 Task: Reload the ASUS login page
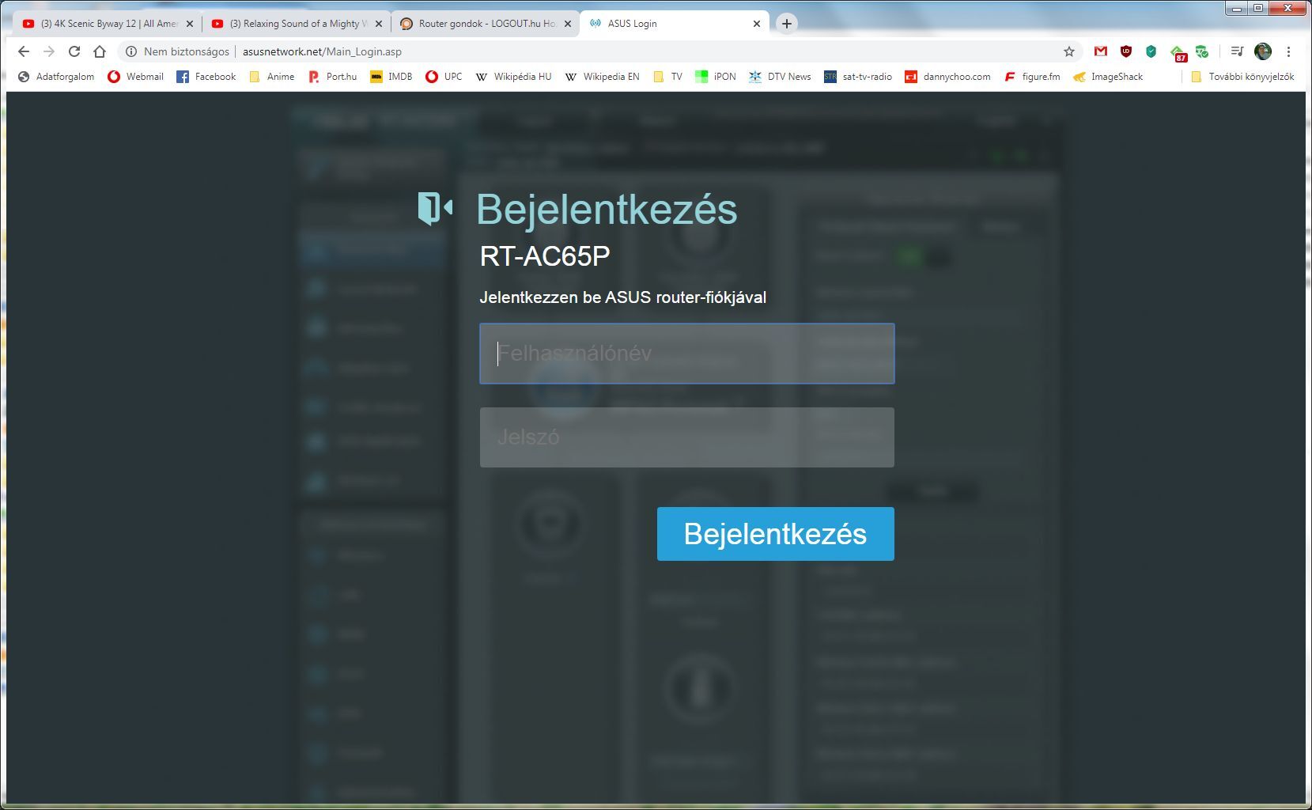click(x=74, y=51)
